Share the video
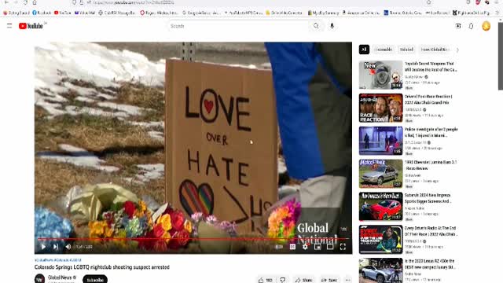This screenshot has height=283, width=503. pyautogui.click(x=303, y=280)
